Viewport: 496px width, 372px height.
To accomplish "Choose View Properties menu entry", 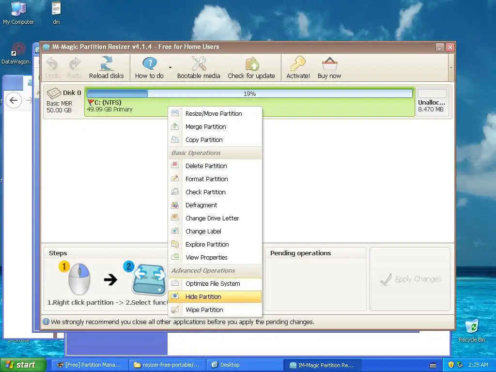I will coord(215,258).
